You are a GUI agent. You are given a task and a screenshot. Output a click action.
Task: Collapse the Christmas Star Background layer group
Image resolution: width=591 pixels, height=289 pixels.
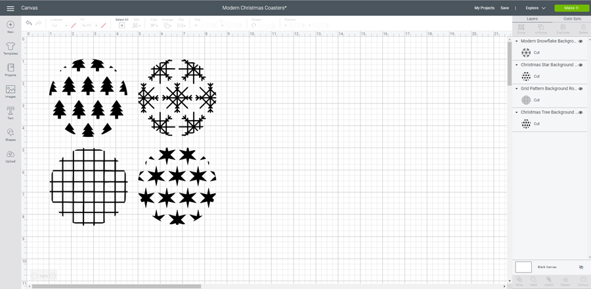coord(517,65)
